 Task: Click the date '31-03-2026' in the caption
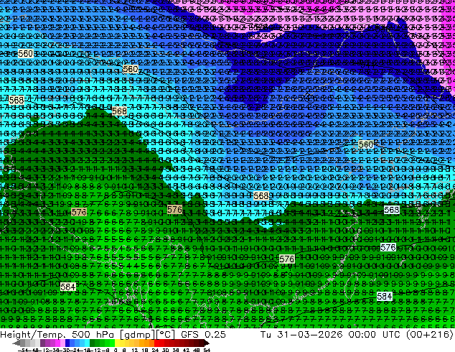(310, 335)
